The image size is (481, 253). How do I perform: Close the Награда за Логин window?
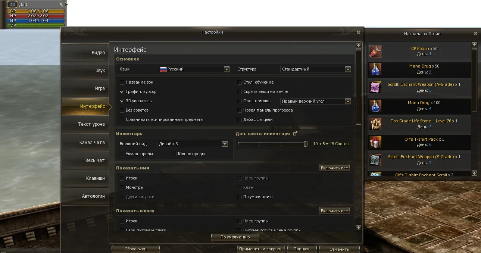(475, 33)
